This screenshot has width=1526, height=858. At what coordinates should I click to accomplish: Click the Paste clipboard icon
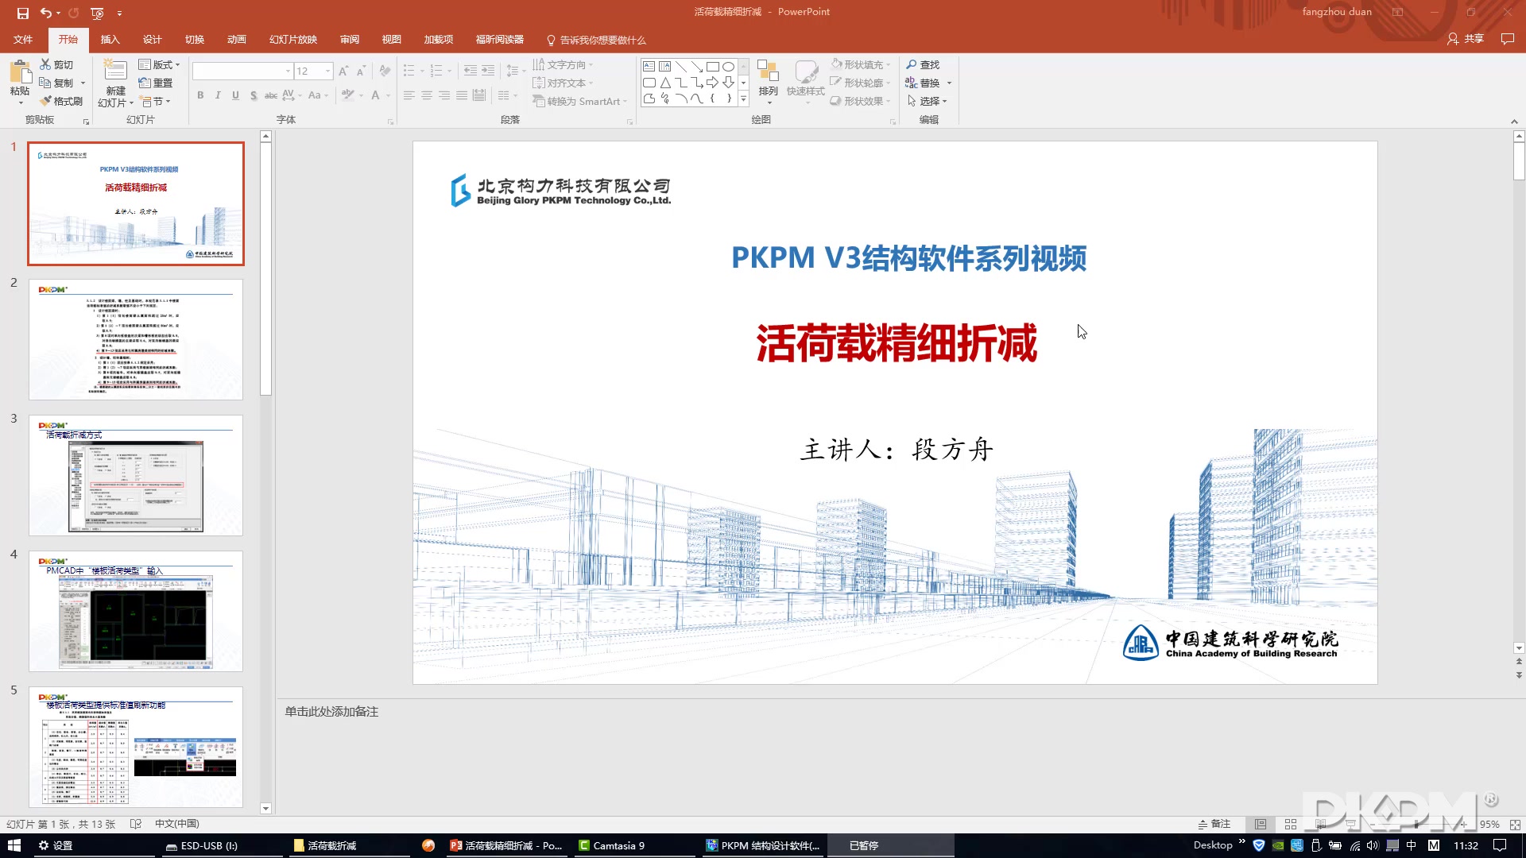(x=20, y=73)
